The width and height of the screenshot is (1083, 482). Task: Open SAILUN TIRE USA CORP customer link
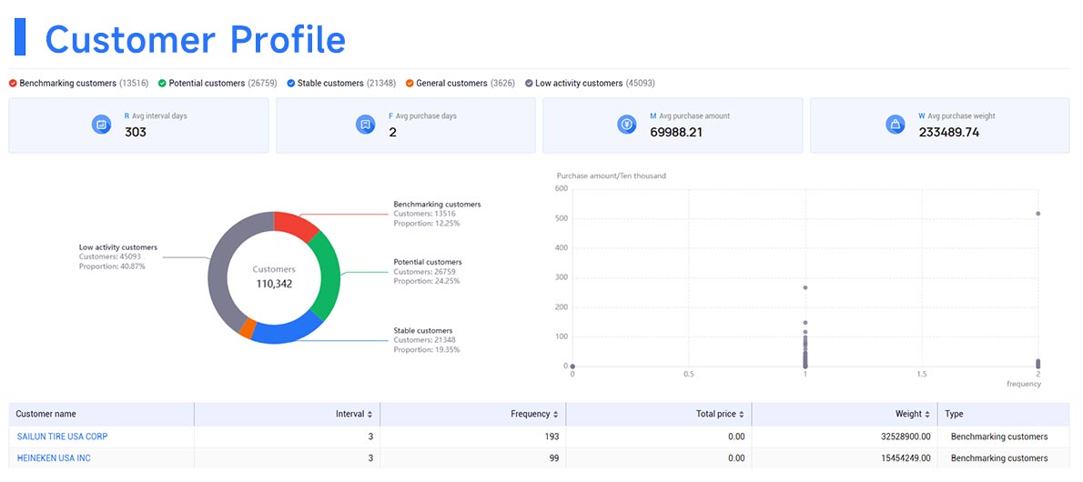(x=62, y=437)
